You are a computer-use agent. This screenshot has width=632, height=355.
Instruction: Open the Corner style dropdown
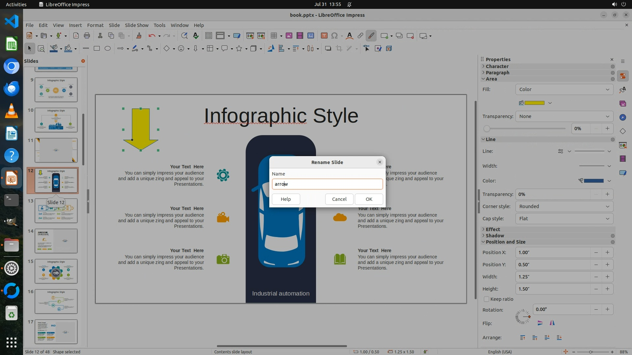click(564, 206)
